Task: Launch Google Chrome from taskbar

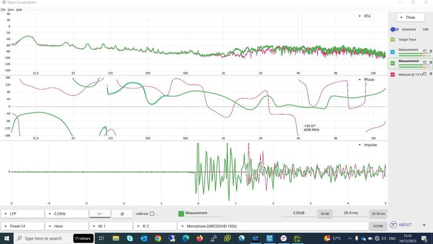Action: pyautogui.click(x=158, y=238)
